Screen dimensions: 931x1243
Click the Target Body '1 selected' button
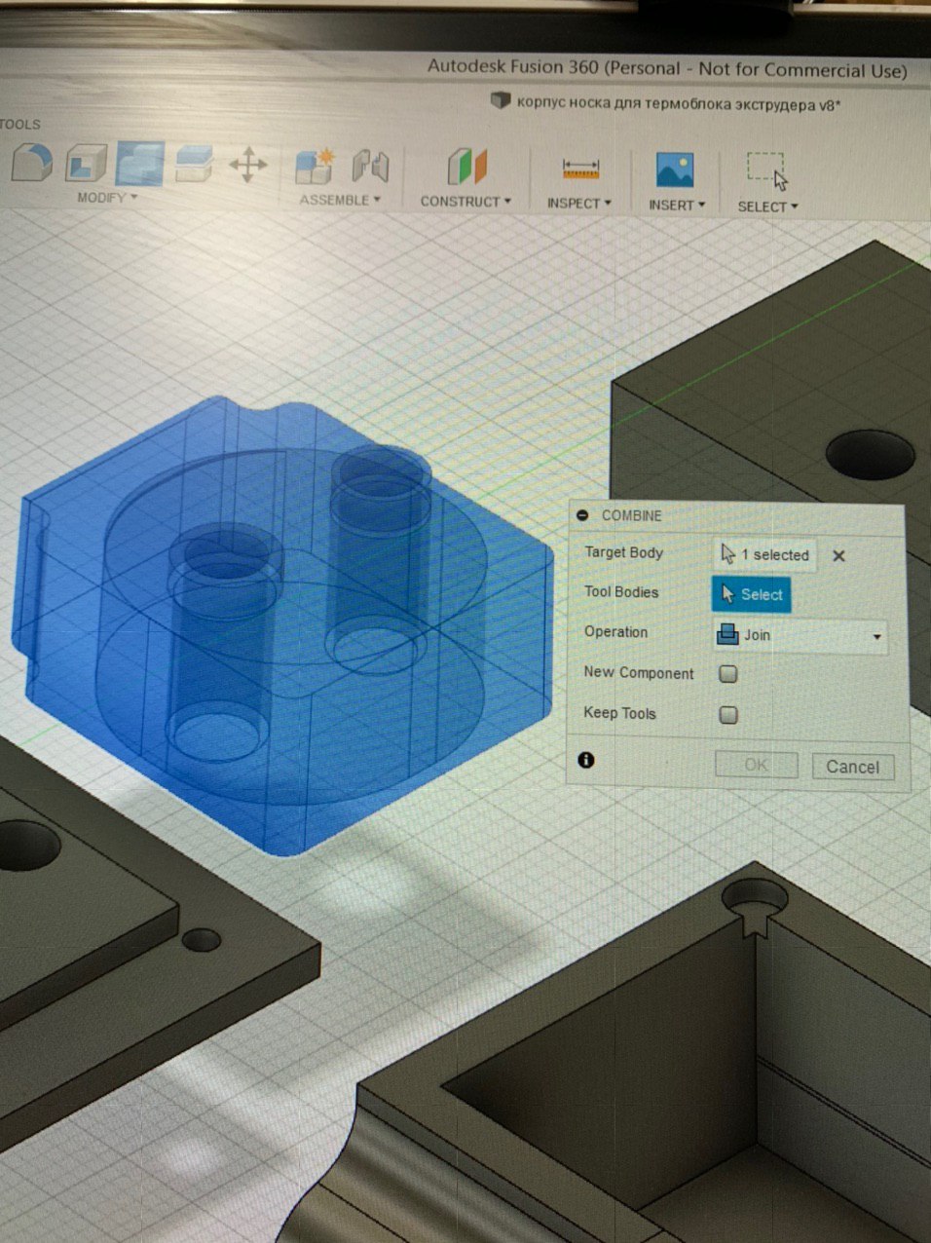click(x=764, y=555)
